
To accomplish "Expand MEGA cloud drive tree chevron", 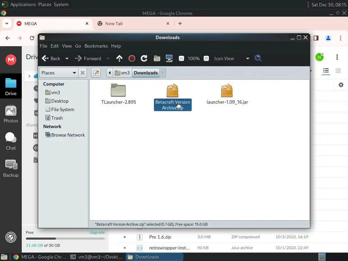I will pos(29,76).
